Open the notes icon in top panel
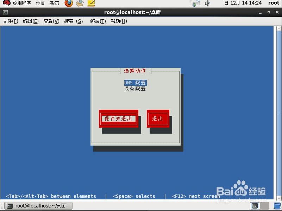The height and width of the screenshot is (211, 282). click(91, 3)
